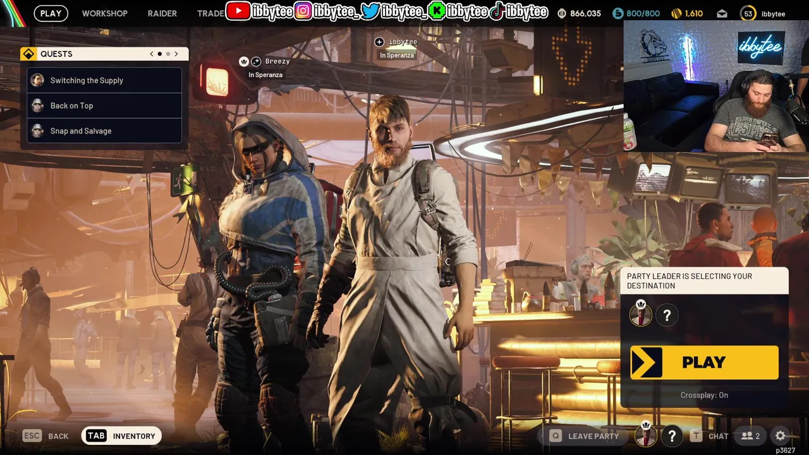Open Chat with the T button
The image size is (809, 455).
(x=709, y=435)
